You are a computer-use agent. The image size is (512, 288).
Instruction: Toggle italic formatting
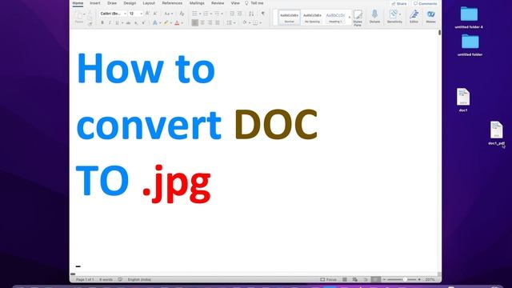click(110, 23)
